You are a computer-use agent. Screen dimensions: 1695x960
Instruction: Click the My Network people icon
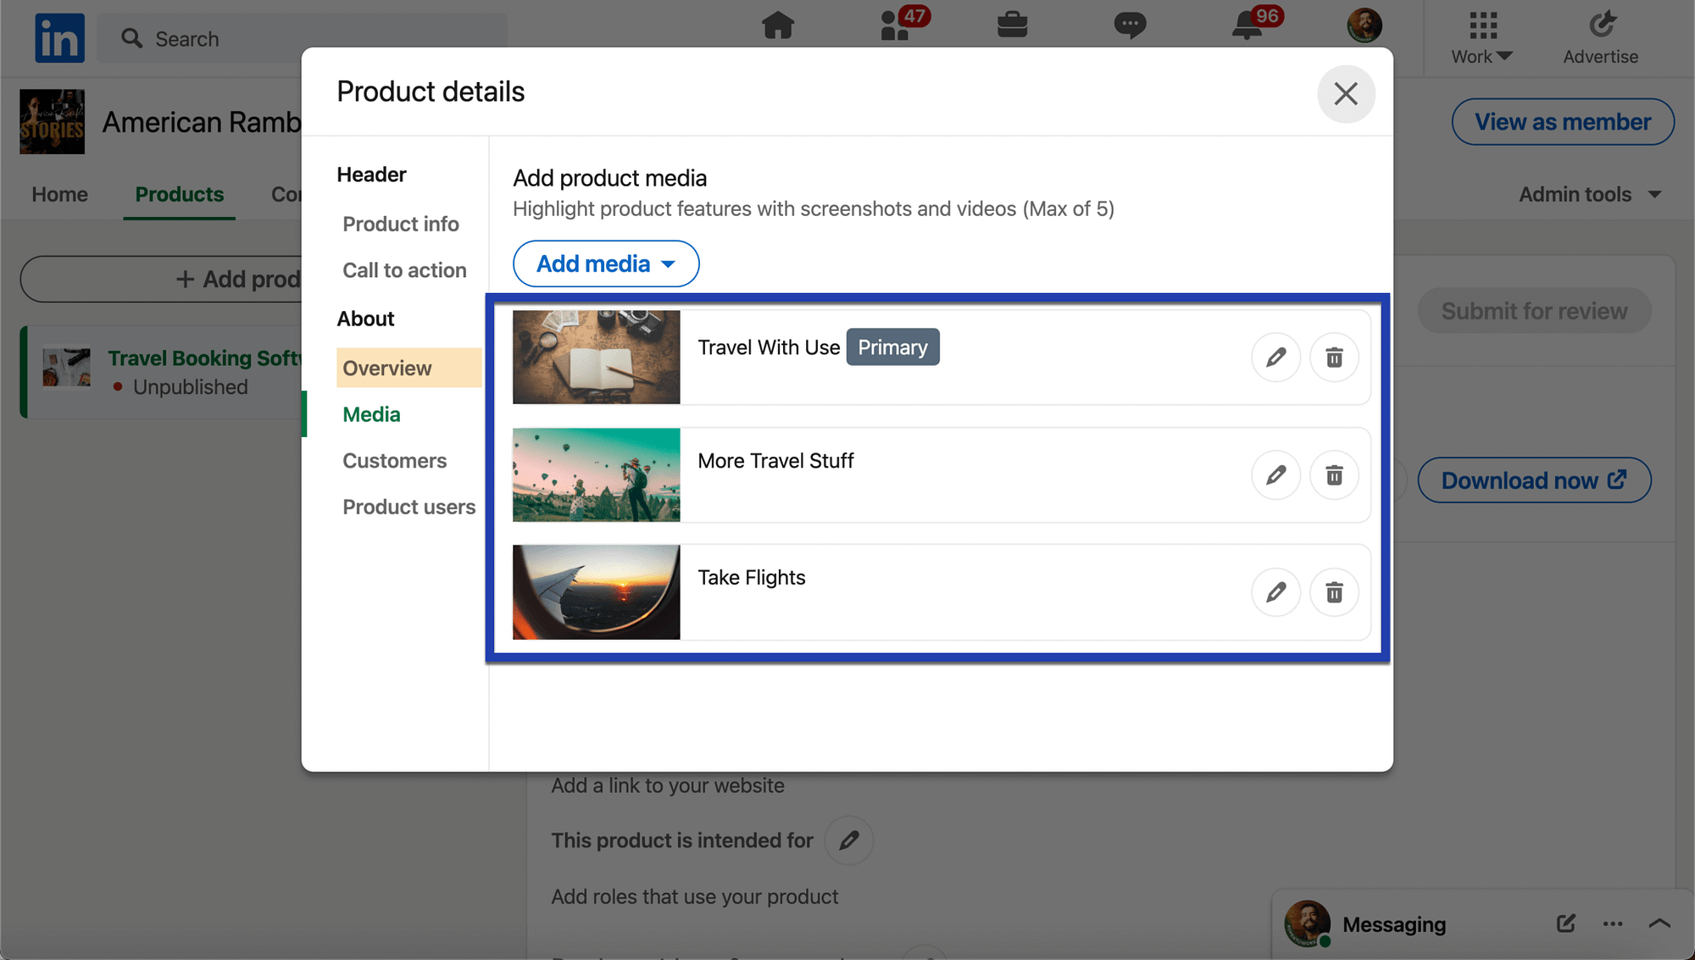(896, 26)
